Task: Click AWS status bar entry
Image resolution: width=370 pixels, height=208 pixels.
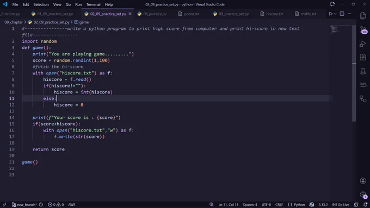Action: (72, 204)
